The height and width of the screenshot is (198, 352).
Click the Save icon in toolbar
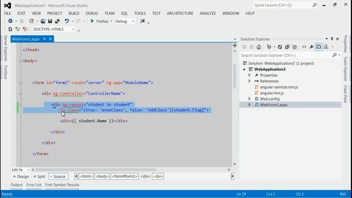pos(50,21)
